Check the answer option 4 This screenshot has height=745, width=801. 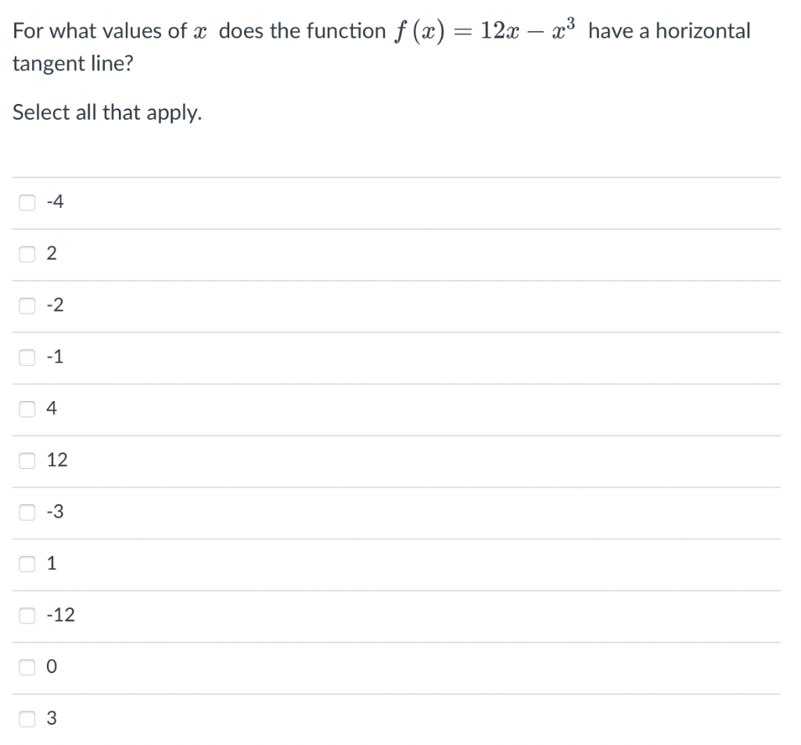click(x=27, y=409)
